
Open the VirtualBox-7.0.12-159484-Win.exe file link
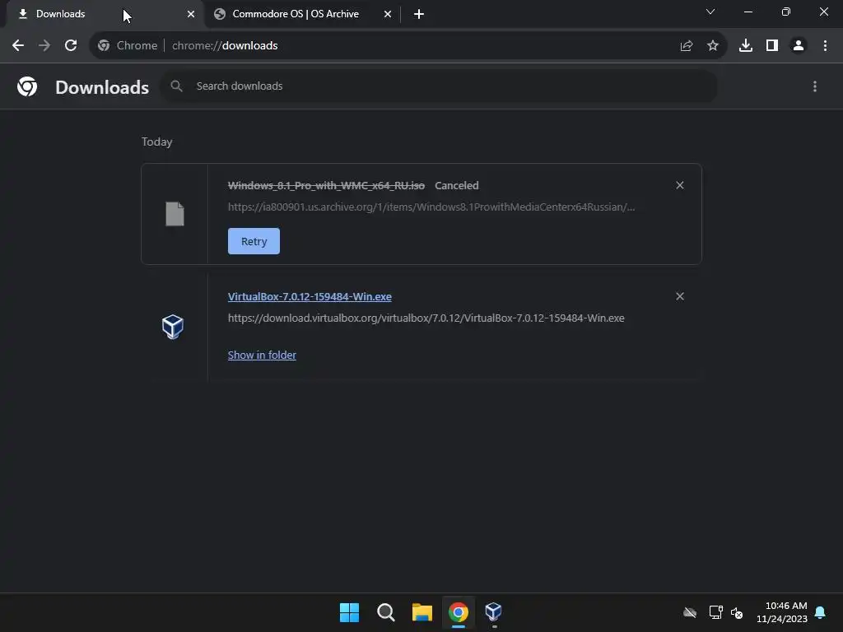(310, 296)
